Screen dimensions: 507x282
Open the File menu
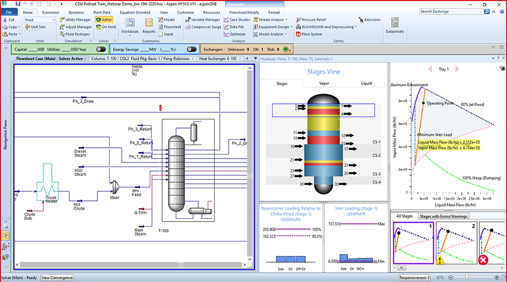pos(9,12)
